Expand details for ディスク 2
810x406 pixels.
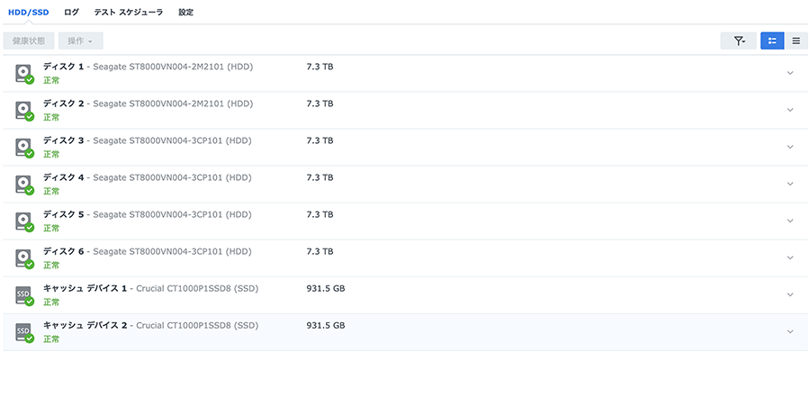[790, 110]
